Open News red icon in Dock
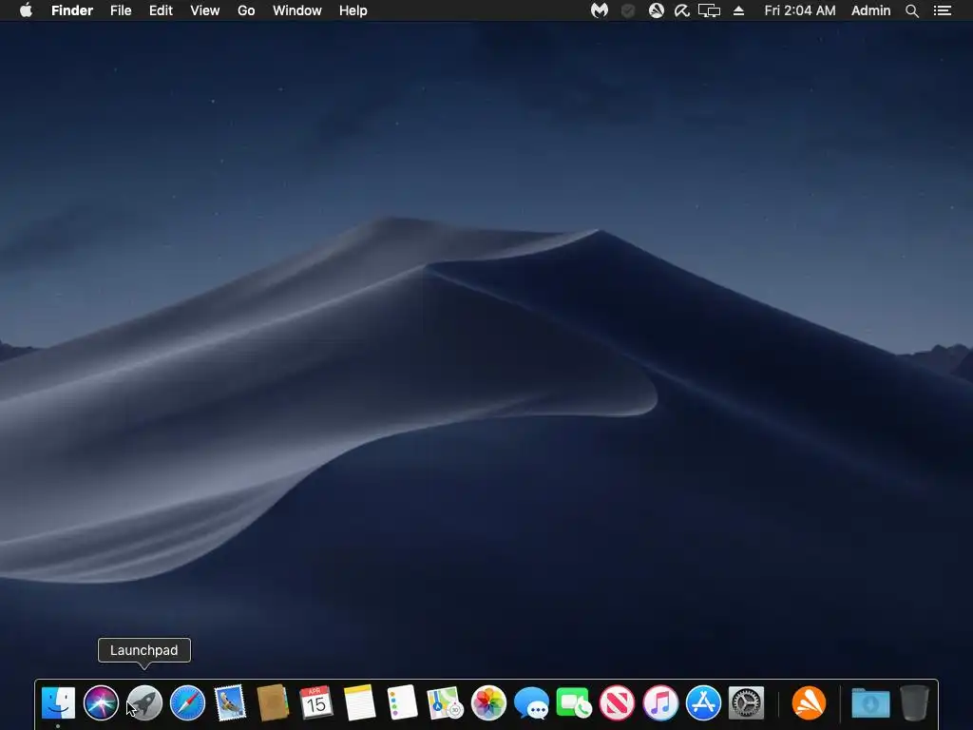 point(618,703)
